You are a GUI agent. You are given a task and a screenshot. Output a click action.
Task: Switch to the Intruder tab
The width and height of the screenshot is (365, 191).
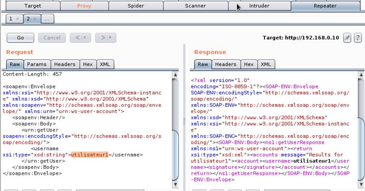[x=259, y=6]
